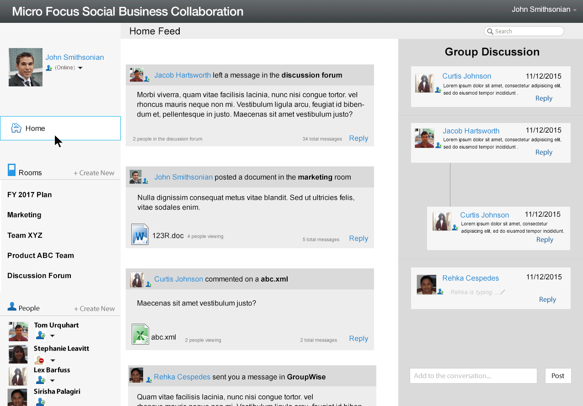Reply to the 123R.doc document post

[358, 239]
